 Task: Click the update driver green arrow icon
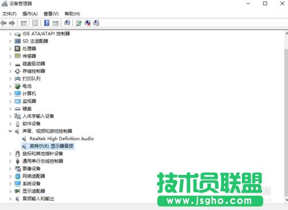tap(79, 23)
